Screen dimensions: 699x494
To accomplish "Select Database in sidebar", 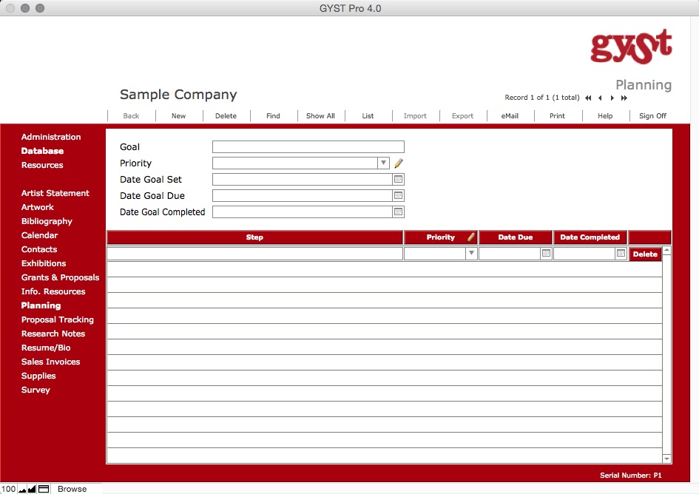I will 42,151.
